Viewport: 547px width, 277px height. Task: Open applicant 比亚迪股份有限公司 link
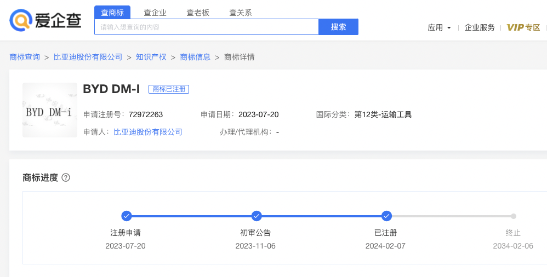point(148,132)
